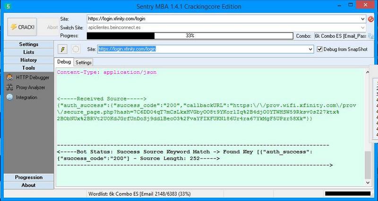This screenshot has height=201, width=378.
Task: Open the History section in the sidebar
Action: point(29,60)
